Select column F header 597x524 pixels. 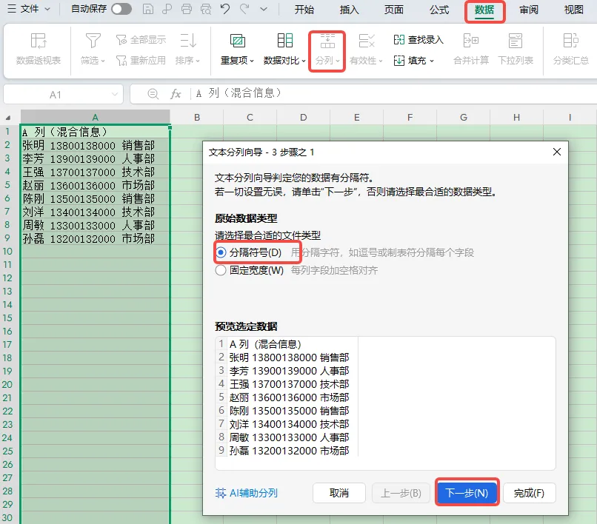tap(410, 117)
